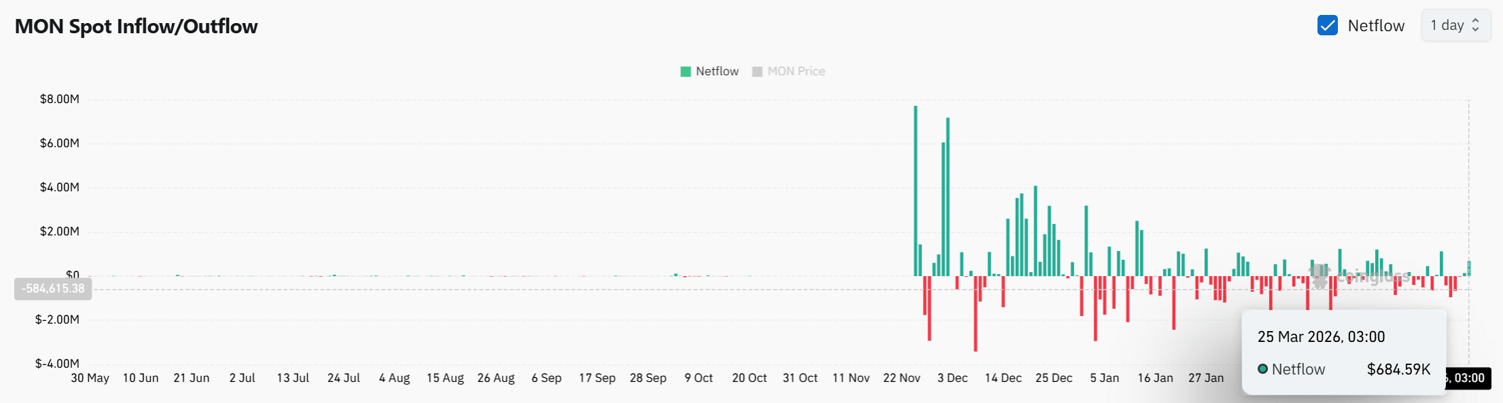The height and width of the screenshot is (403, 1503).
Task: Click the coinglass watermark logo
Action: click(1319, 275)
